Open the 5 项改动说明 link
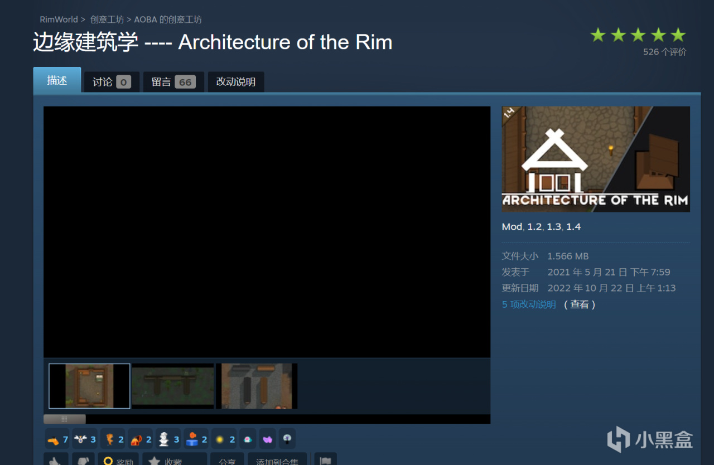 click(x=529, y=304)
